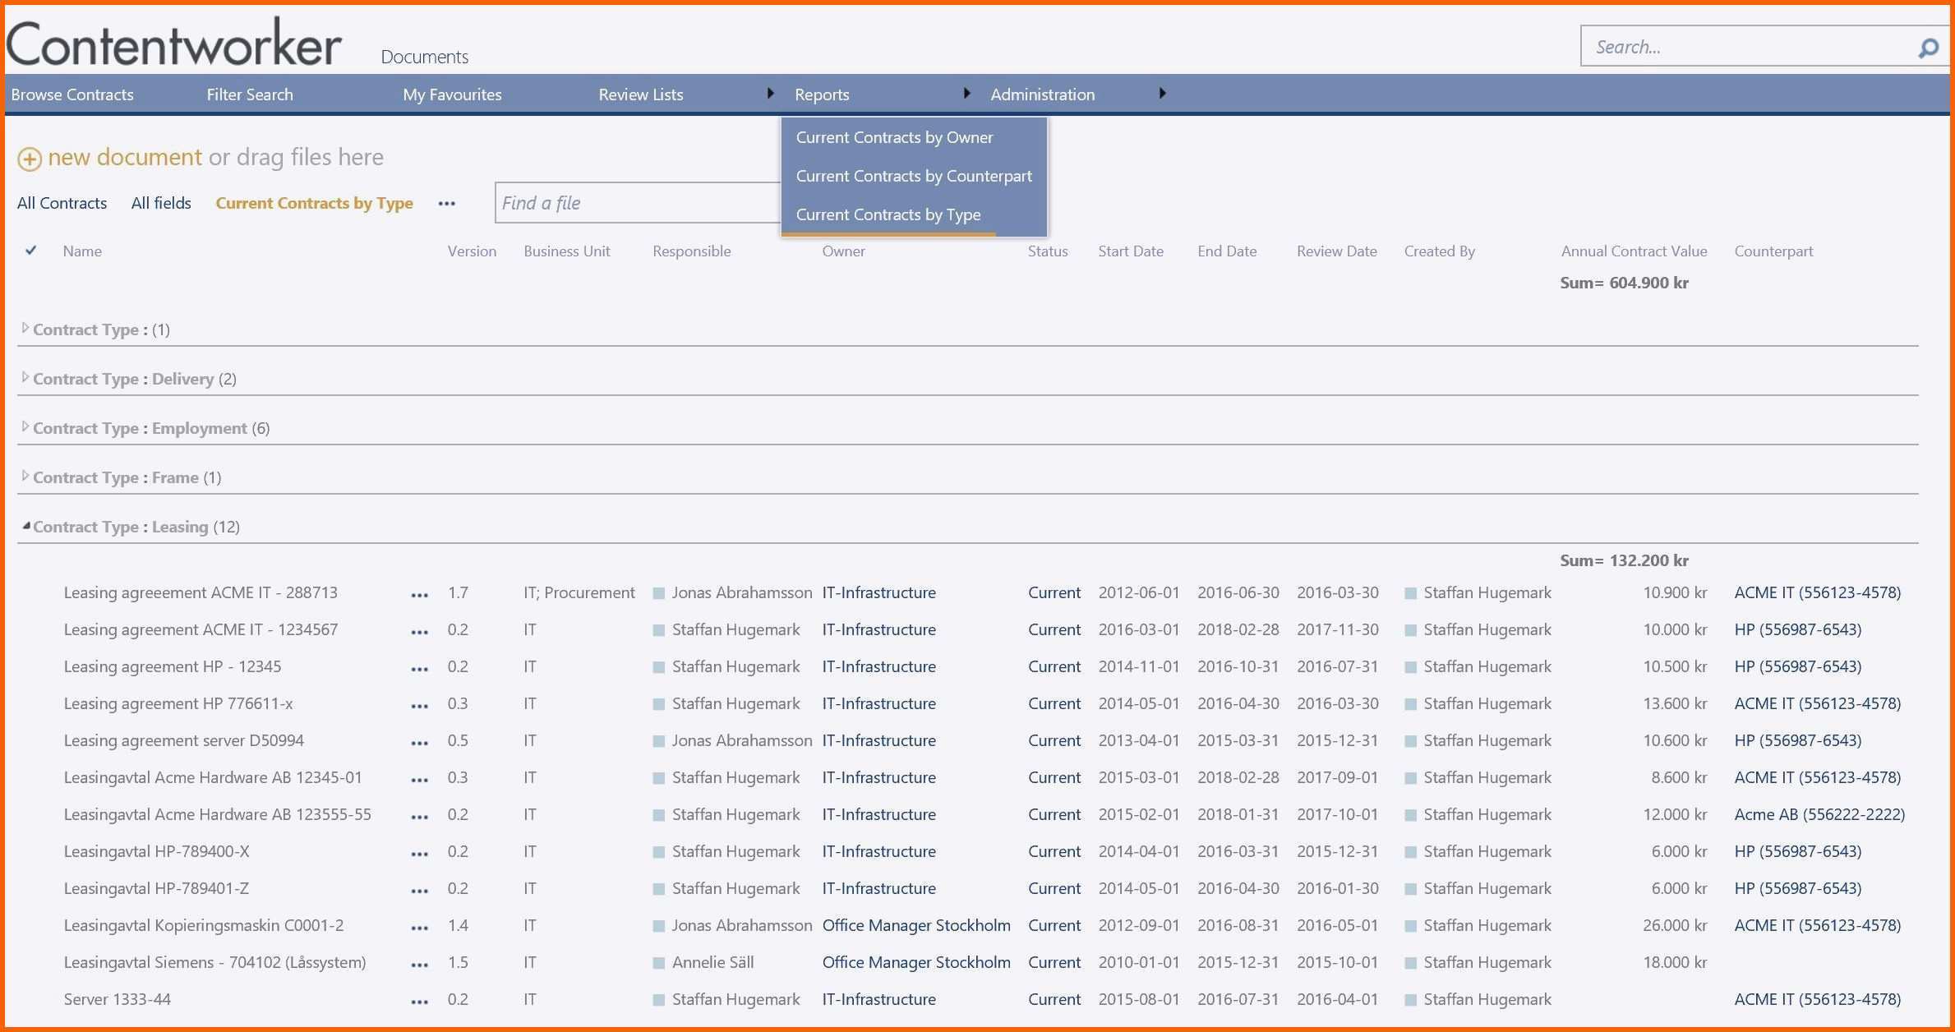Screen dimensions: 1955x1032
Task: Open ellipsis menu for Server 1333-44
Action: tap(419, 1002)
